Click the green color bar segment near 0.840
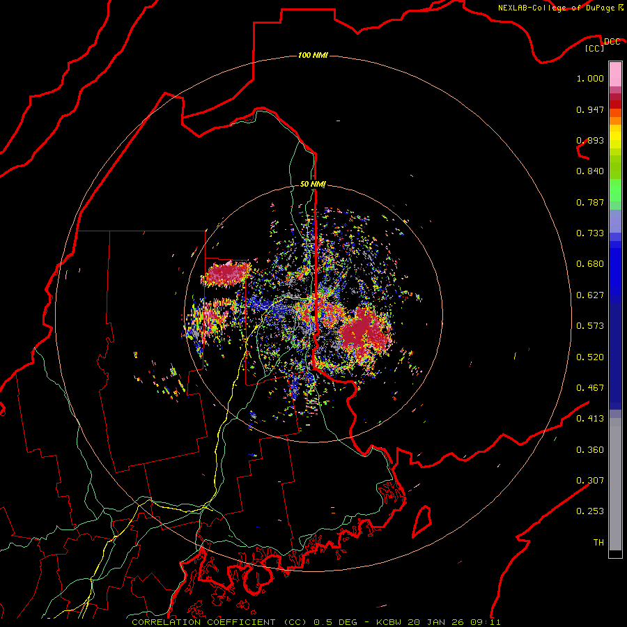This screenshot has height=627, width=627. (615, 167)
